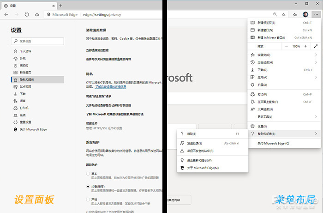Choose 新建标签页(T) from the menu
Image resolution: width=323 pixels, height=213 pixels.
284,23
